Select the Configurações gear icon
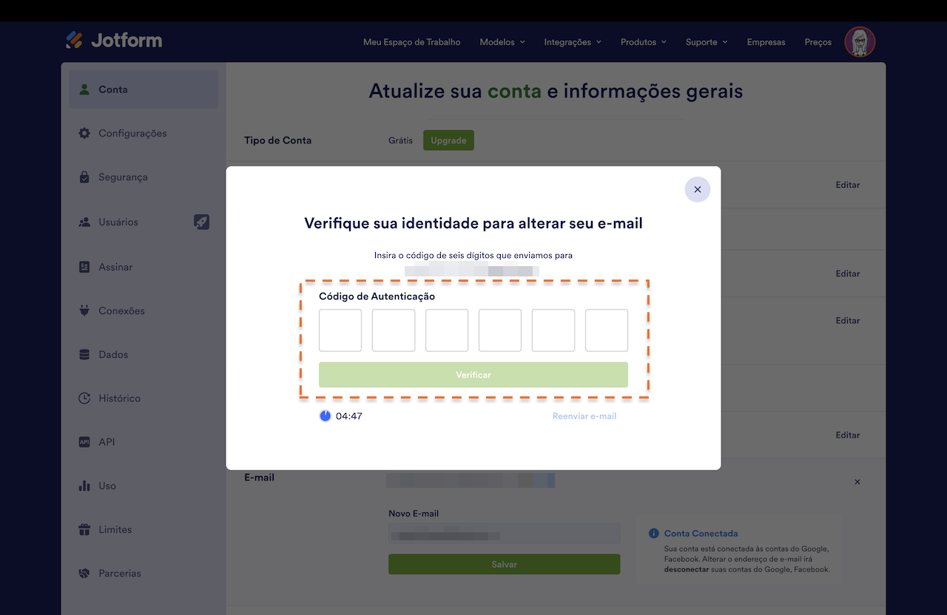Screen dimensions: 947x615 (84, 133)
